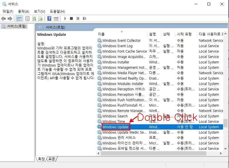This screenshot has width=229, height=168.
Task: Click the gear icon of Windows Event Log
Action: click(x=100, y=46)
